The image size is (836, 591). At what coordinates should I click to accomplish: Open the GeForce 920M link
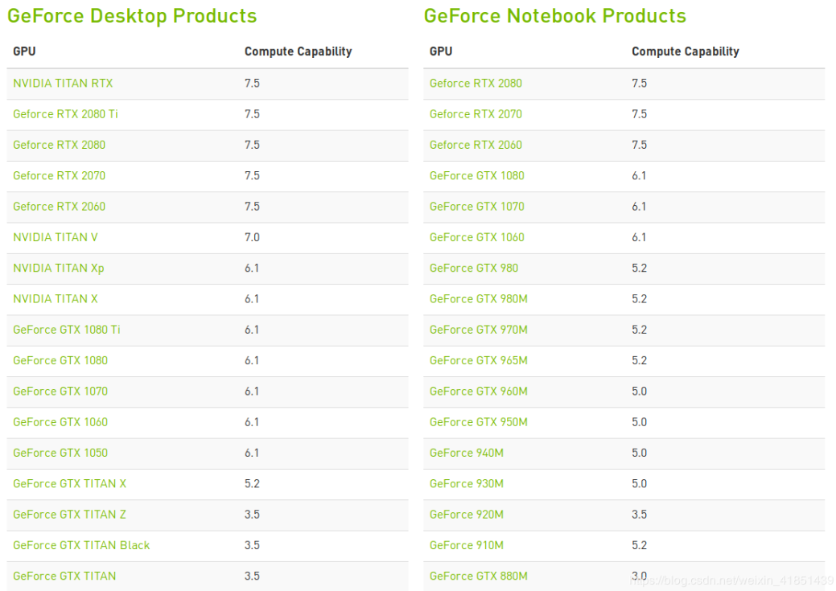coord(467,515)
